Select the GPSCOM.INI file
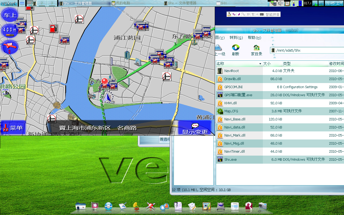Image resolution: width=344 pixels, height=215 pixels. (234, 87)
